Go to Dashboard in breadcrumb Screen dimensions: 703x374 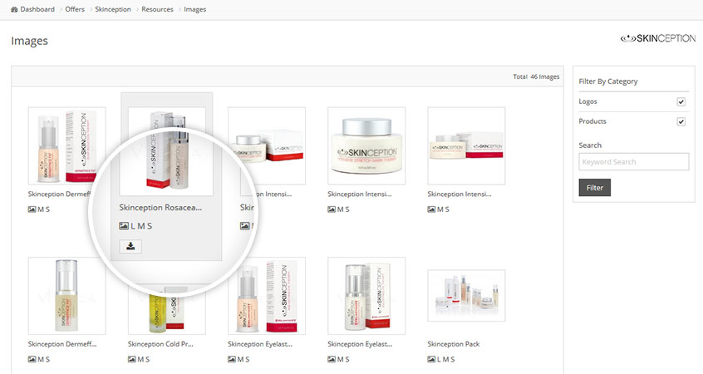tap(37, 9)
